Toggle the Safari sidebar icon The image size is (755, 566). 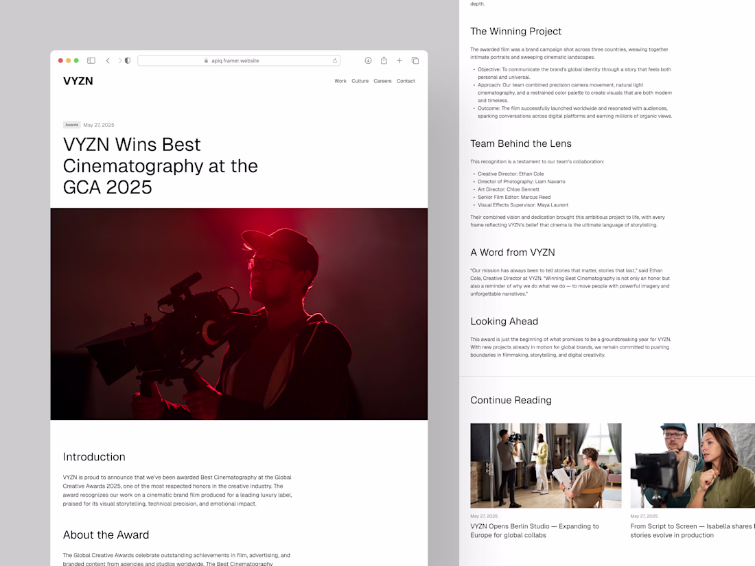tap(91, 60)
